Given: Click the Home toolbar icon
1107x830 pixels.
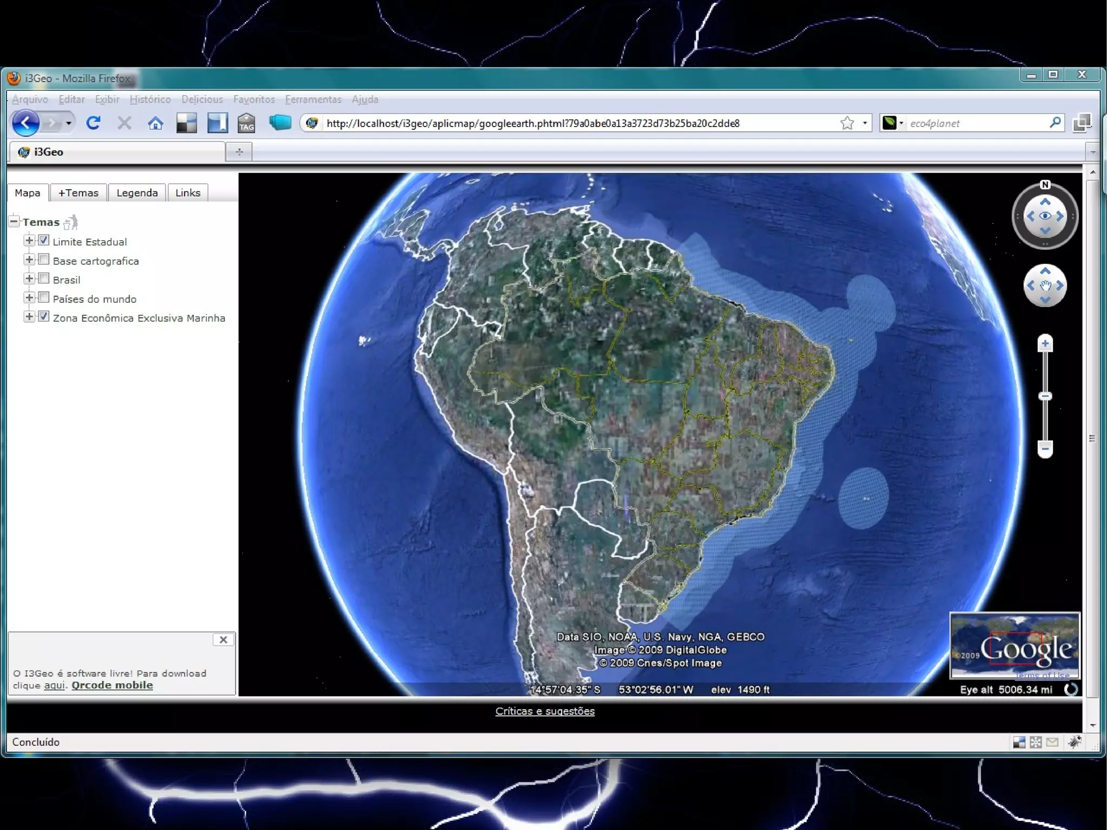Looking at the screenshot, I should (155, 123).
